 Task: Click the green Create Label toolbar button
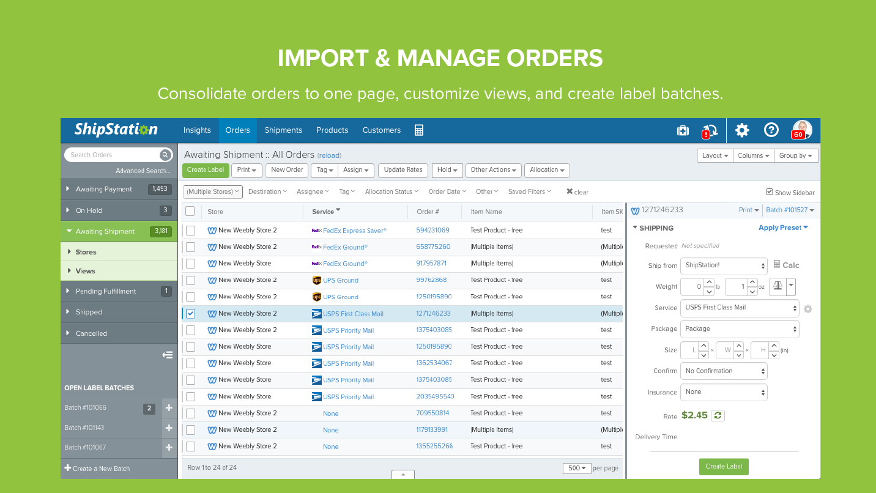[x=206, y=170]
